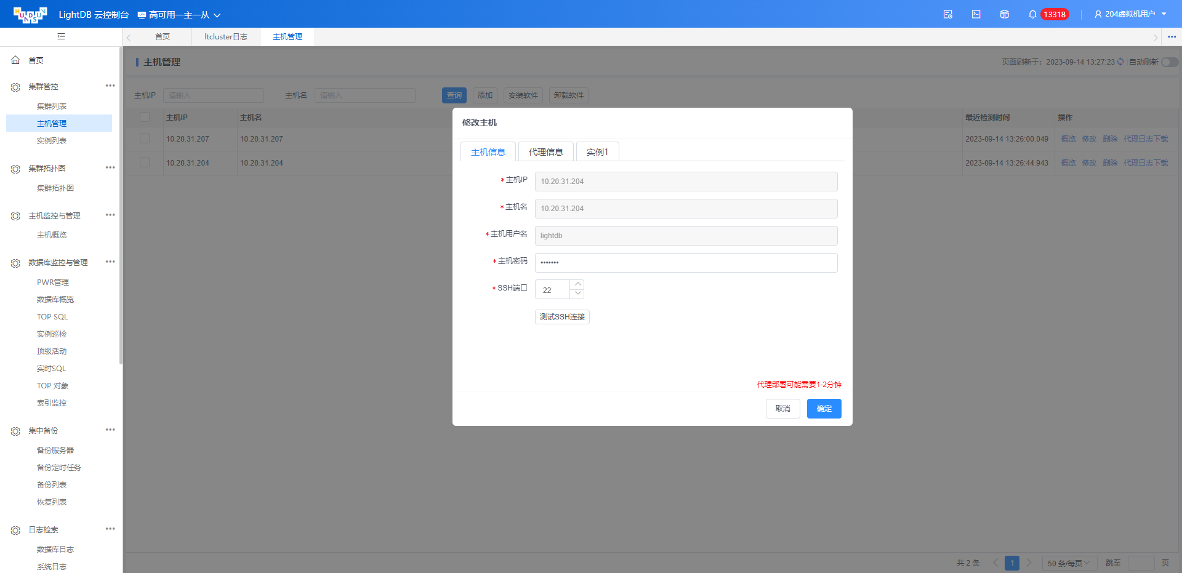The width and height of the screenshot is (1182, 573).
Task: Click the 测试SSH连接 button
Action: coord(562,317)
